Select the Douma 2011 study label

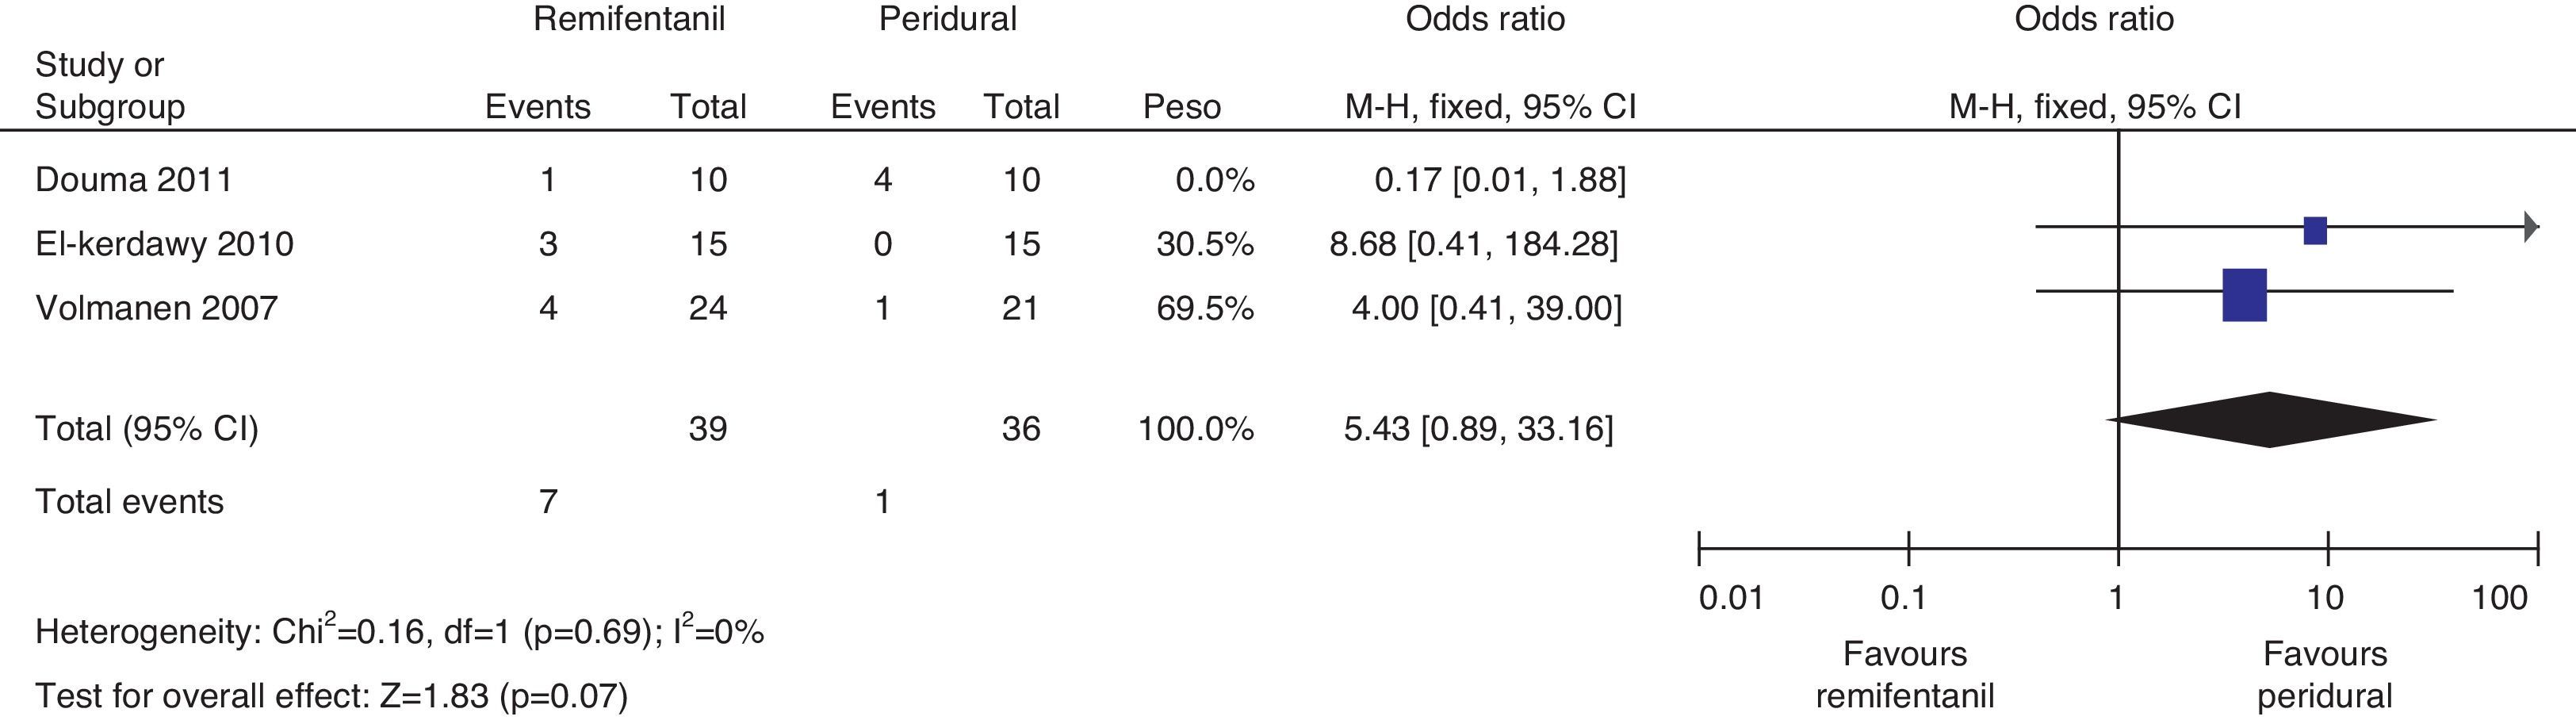pyautogui.click(x=134, y=180)
